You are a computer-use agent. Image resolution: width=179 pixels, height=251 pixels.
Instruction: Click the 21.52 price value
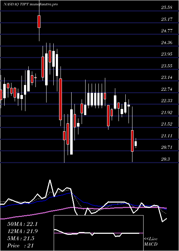pyautogui.click(x=167, y=124)
